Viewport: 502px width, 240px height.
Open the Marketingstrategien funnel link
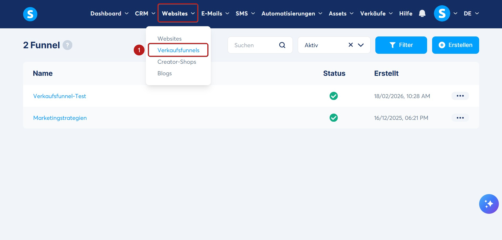[60, 118]
